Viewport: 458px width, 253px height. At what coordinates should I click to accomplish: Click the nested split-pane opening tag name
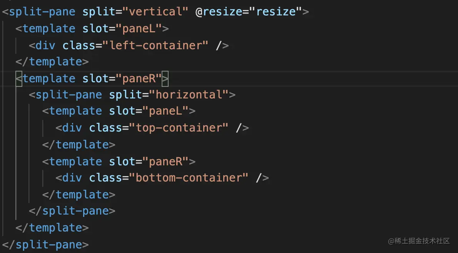(69, 95)
